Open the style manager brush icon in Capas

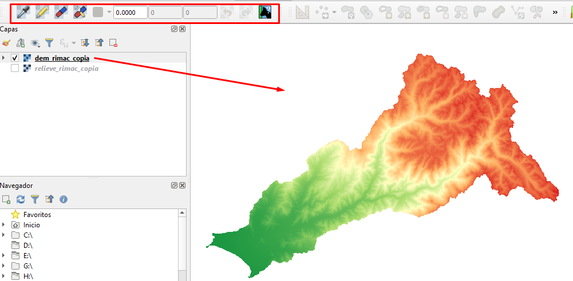pos(6,43)
